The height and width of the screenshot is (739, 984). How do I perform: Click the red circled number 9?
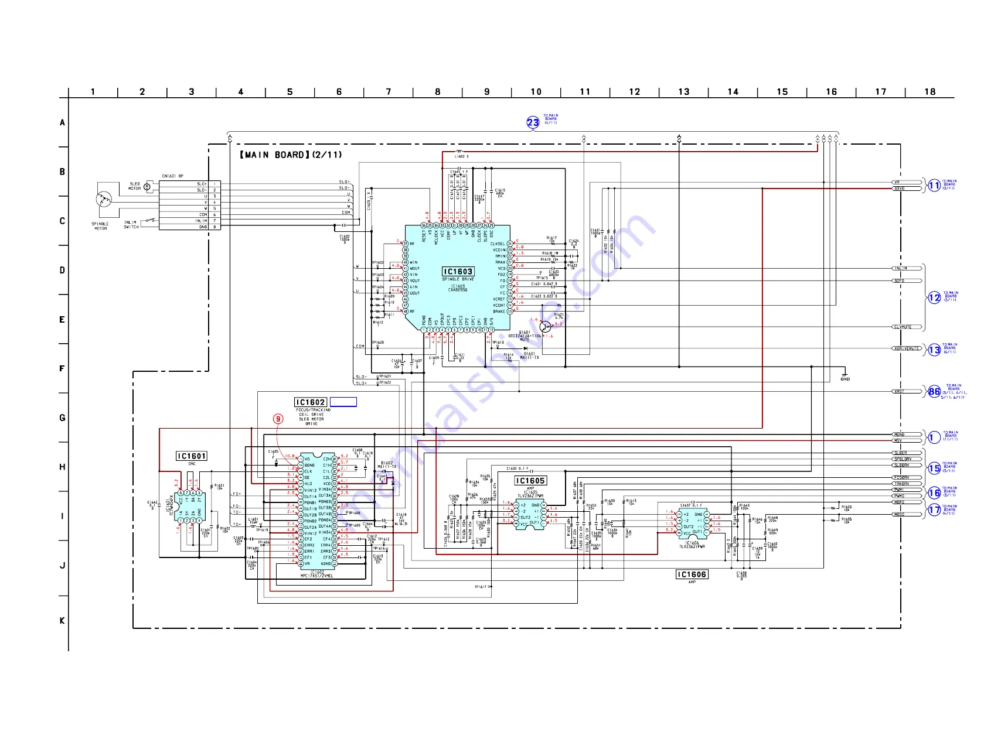click(278, 419)
